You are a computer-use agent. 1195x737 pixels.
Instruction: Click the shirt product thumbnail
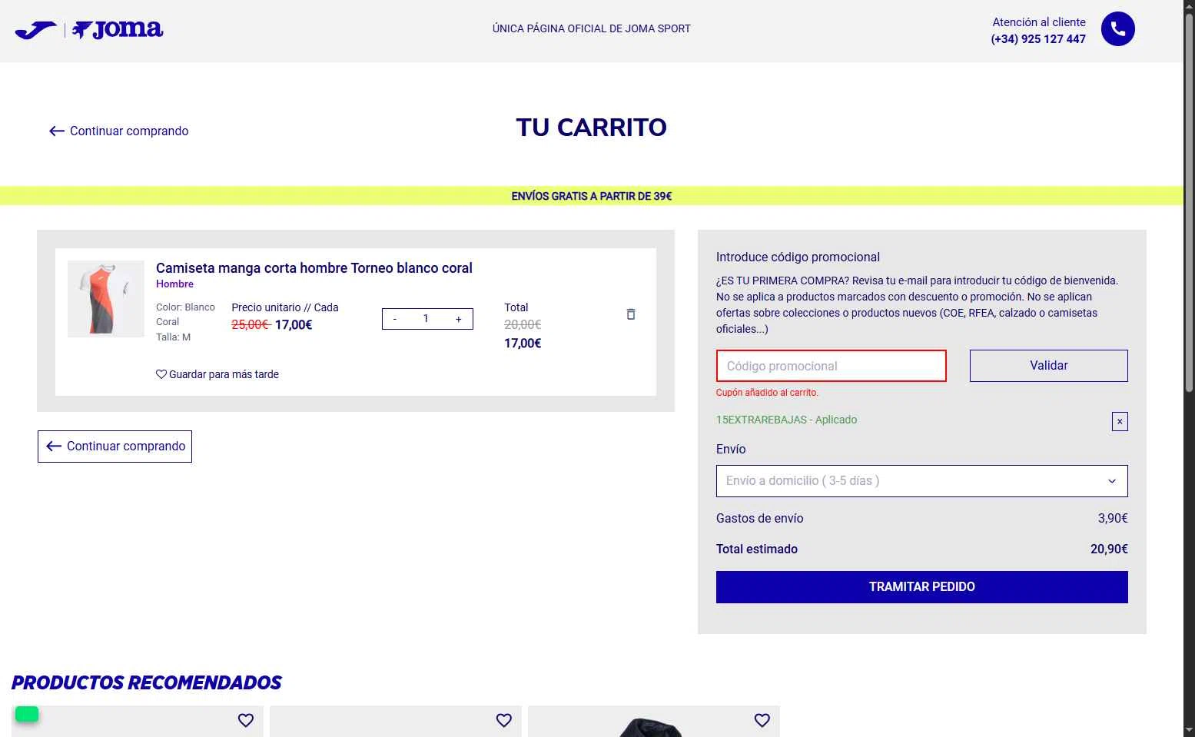pyautogui.click(x=106, y=299)
